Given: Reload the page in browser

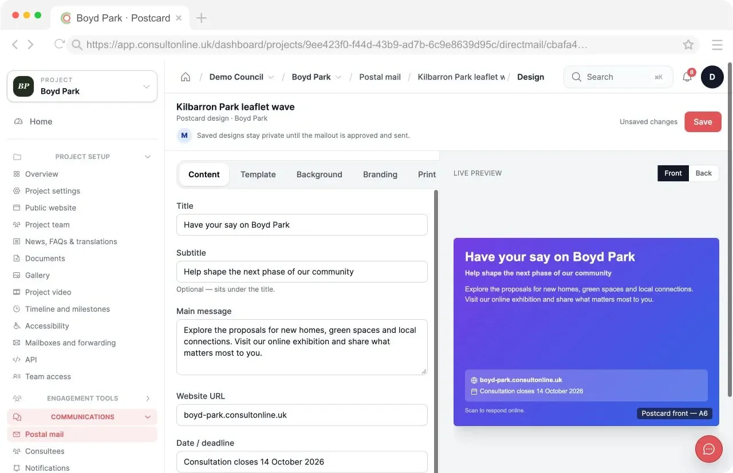Looking at the screenshot, I should [59, 44].
